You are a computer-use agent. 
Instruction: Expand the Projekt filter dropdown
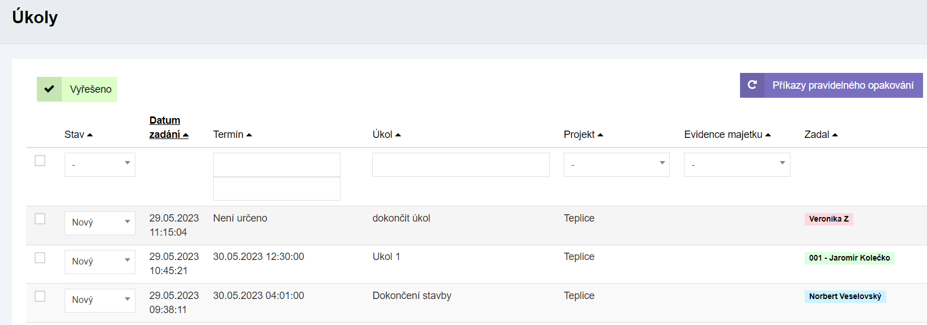(616, 164)
